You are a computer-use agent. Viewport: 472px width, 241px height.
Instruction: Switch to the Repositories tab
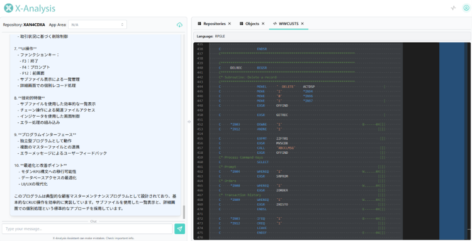coord(215,23)
